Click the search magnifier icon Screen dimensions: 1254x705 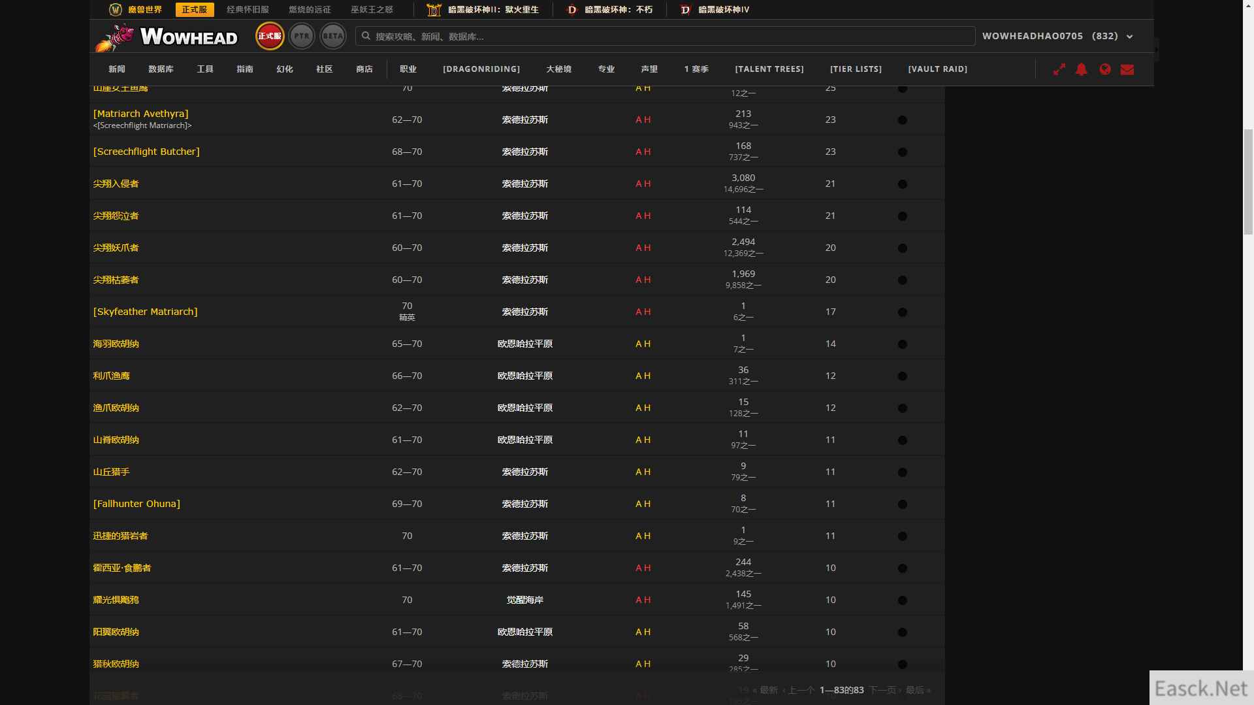click(366, 36)
